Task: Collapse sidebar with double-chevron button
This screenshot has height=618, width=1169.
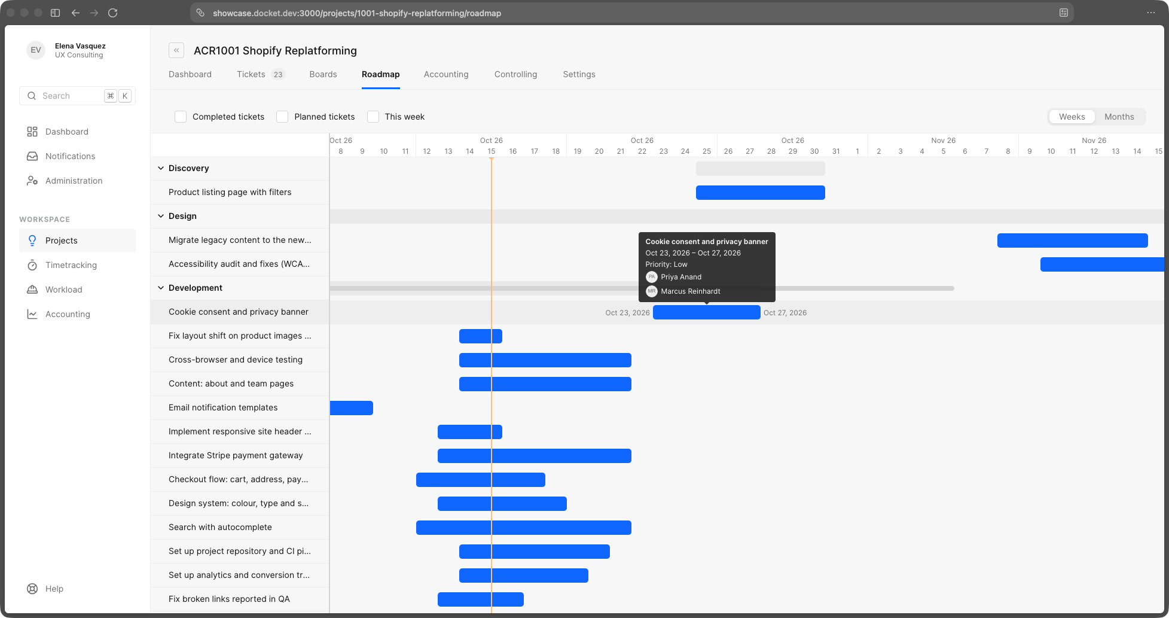Action: click(176, 50)
